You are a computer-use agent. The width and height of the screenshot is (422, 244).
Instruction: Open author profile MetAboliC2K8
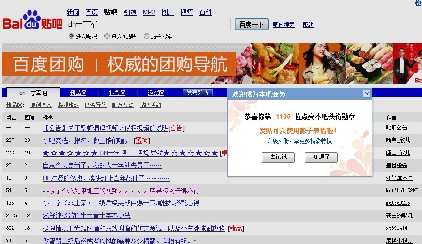pyautogui.click(x=402, y=190)
